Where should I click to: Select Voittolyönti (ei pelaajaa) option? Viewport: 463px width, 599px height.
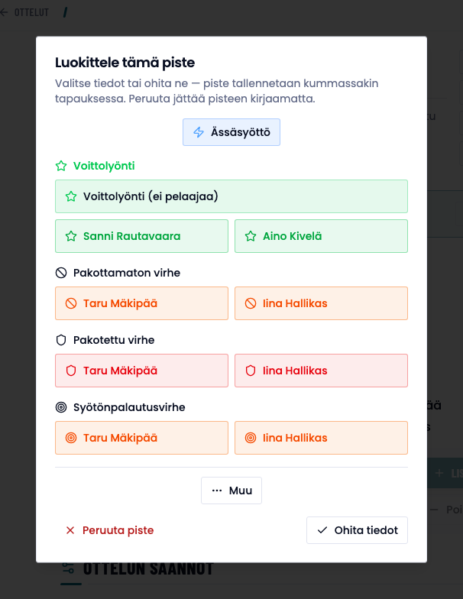[231, 196]
